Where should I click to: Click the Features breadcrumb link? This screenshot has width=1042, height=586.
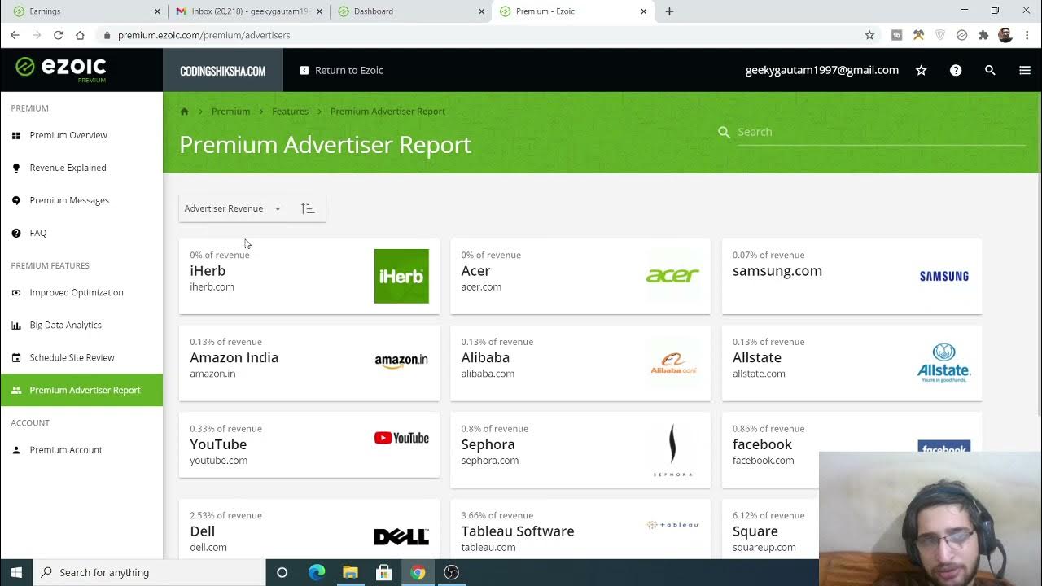tap(290, 112)
